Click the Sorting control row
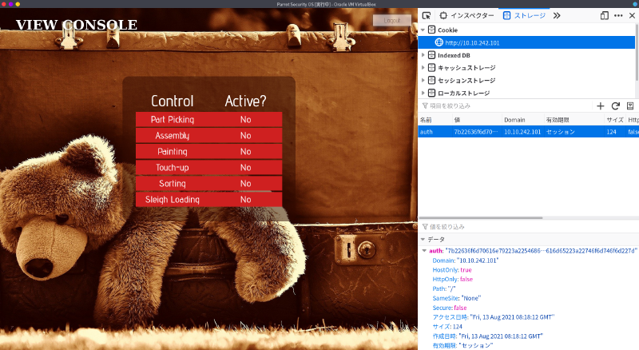Screen dimensions: 639x350 [208, 184]
